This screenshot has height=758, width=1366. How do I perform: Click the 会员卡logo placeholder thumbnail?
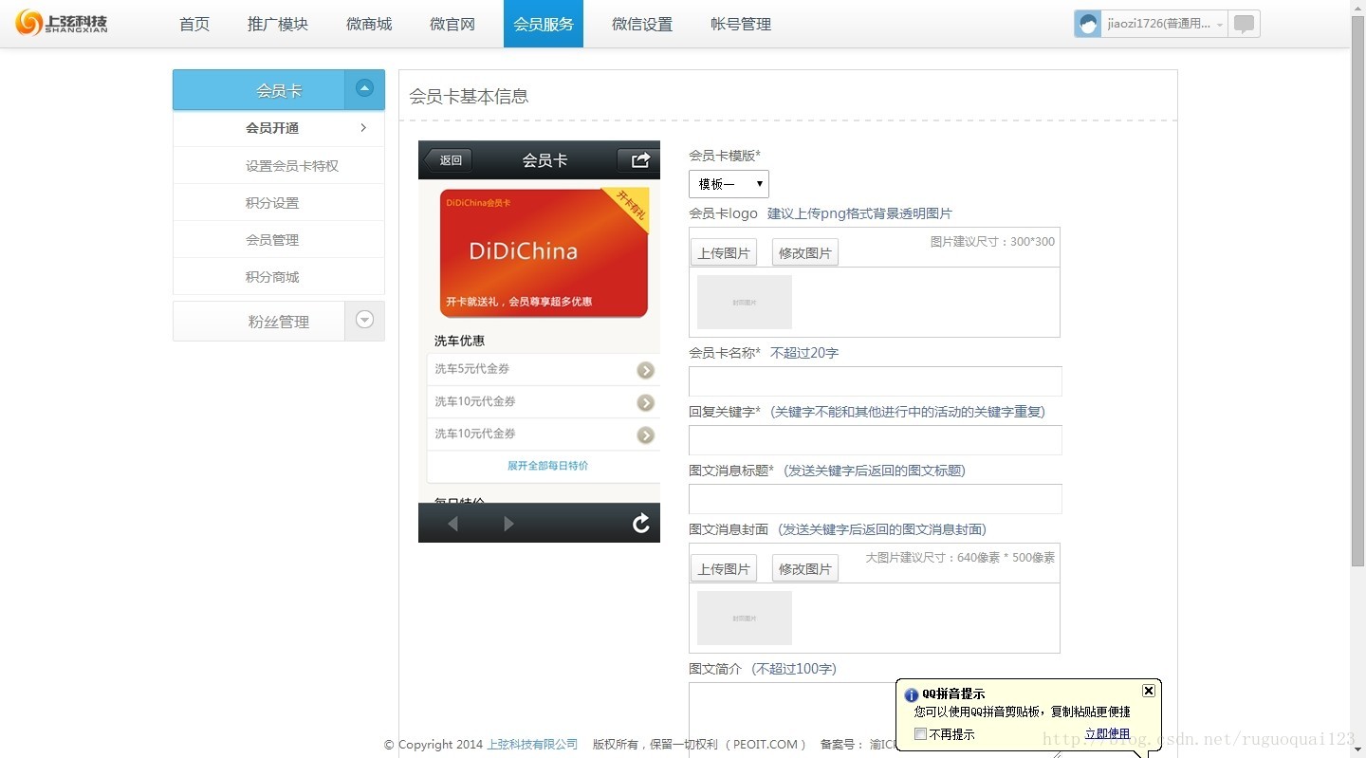click(x=745, y=302)
